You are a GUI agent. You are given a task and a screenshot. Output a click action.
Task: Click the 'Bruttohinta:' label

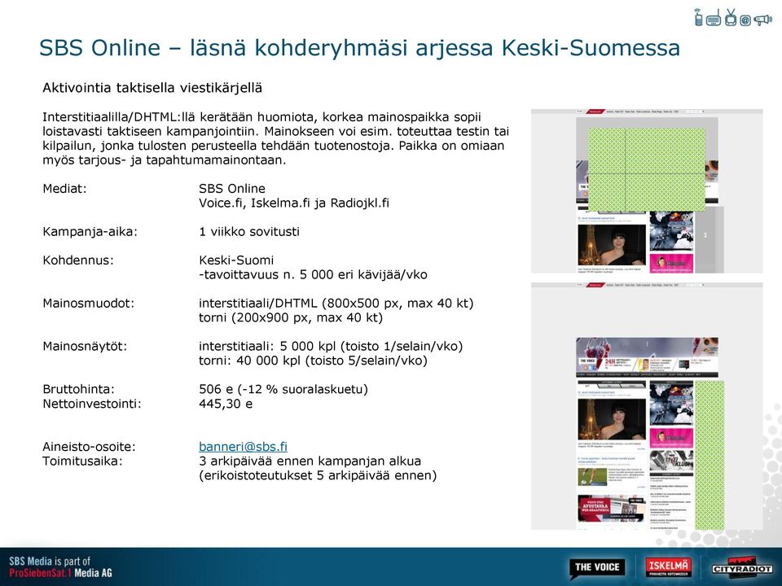click(78, 389)
